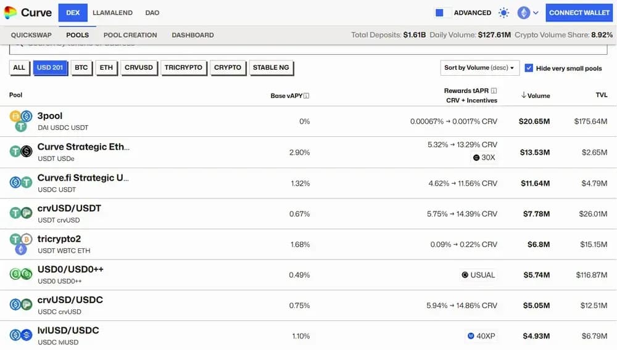Screen dimensions: 617x350
Task: Click the Crypto Volume Share 8.92% stat
Action: [563, 35]
